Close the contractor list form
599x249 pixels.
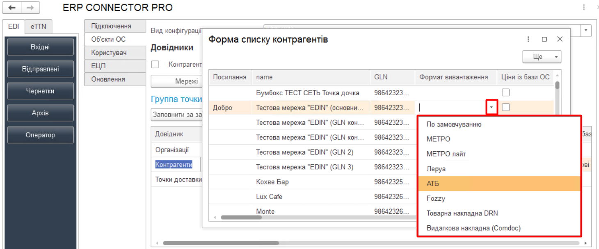[560, 39]
